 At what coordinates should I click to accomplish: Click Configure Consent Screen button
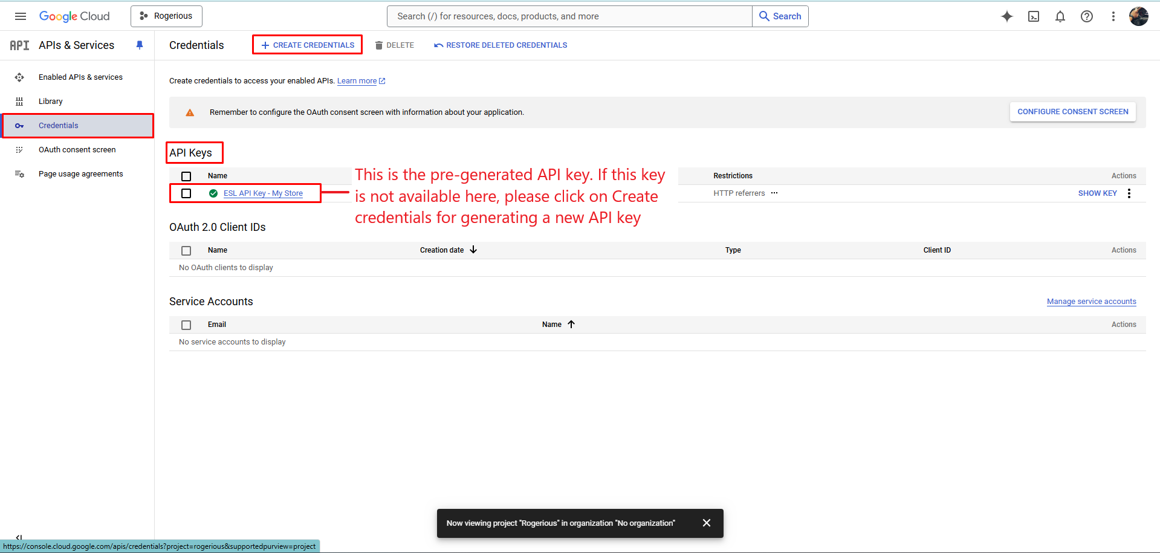coord(1072,112)
